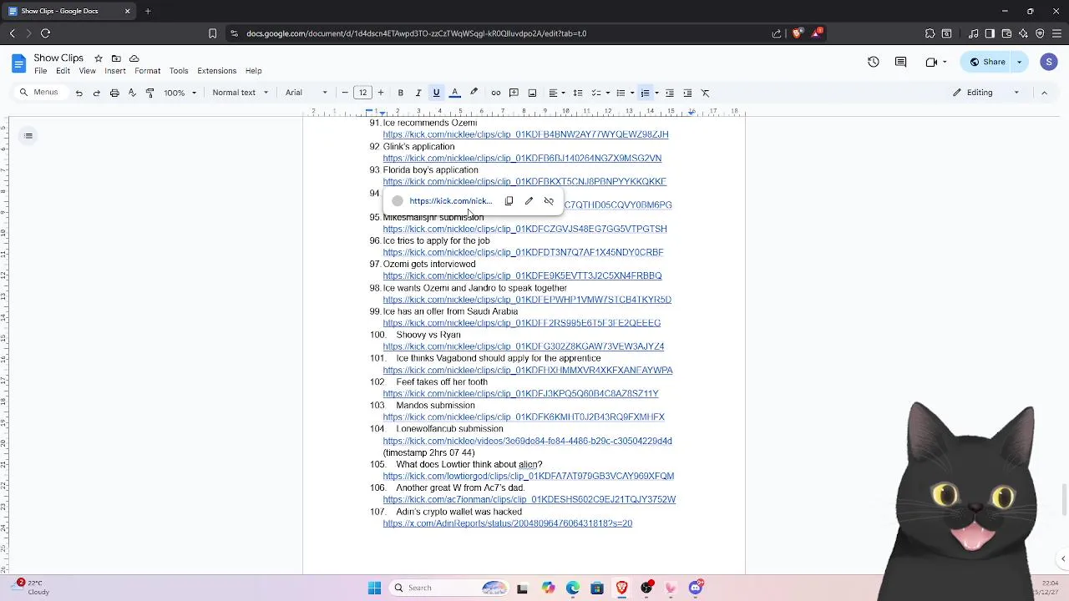
Task: Copy link in link preview popup
Action: (509, 201)
